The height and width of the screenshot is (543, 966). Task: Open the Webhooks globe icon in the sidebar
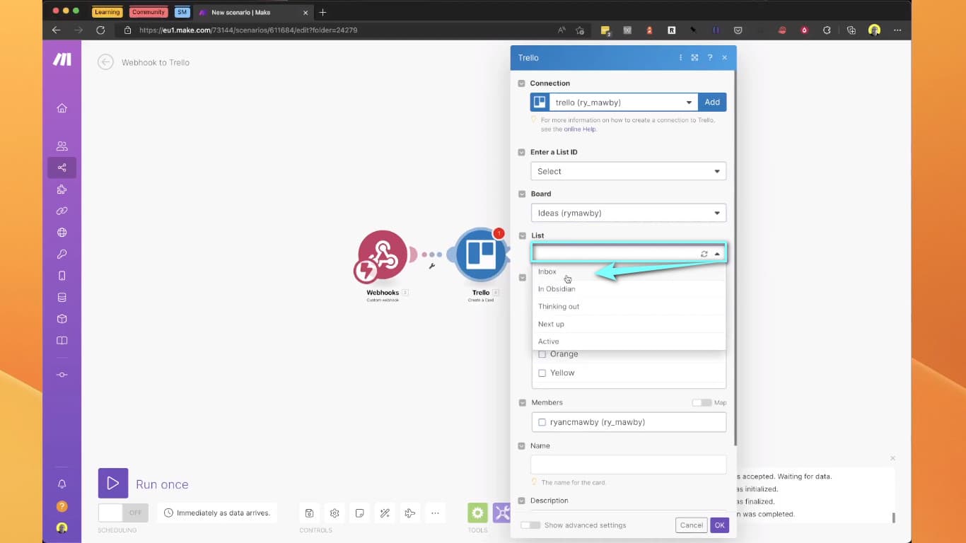[62, 233]
